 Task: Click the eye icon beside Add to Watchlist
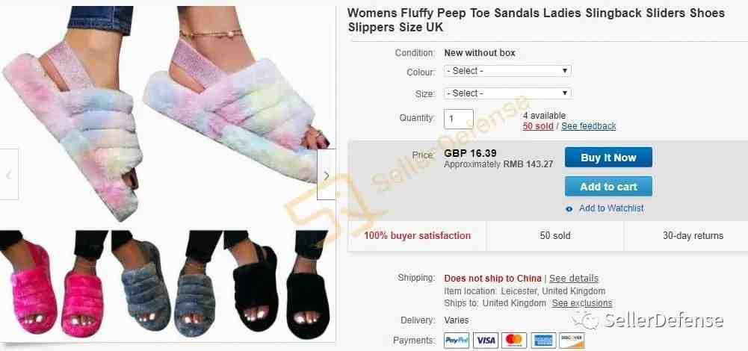(569, 209)
